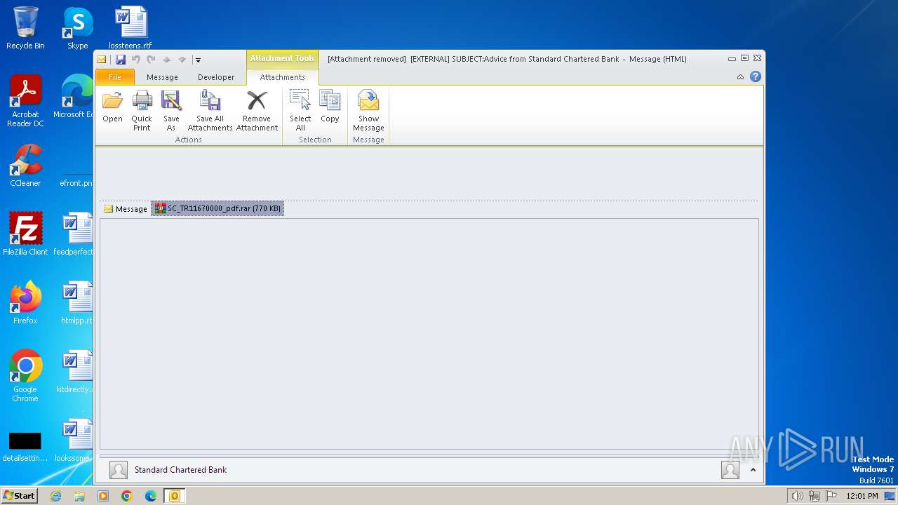Click the Redo icon in Quick Access toolbar

tap(151, 60)
